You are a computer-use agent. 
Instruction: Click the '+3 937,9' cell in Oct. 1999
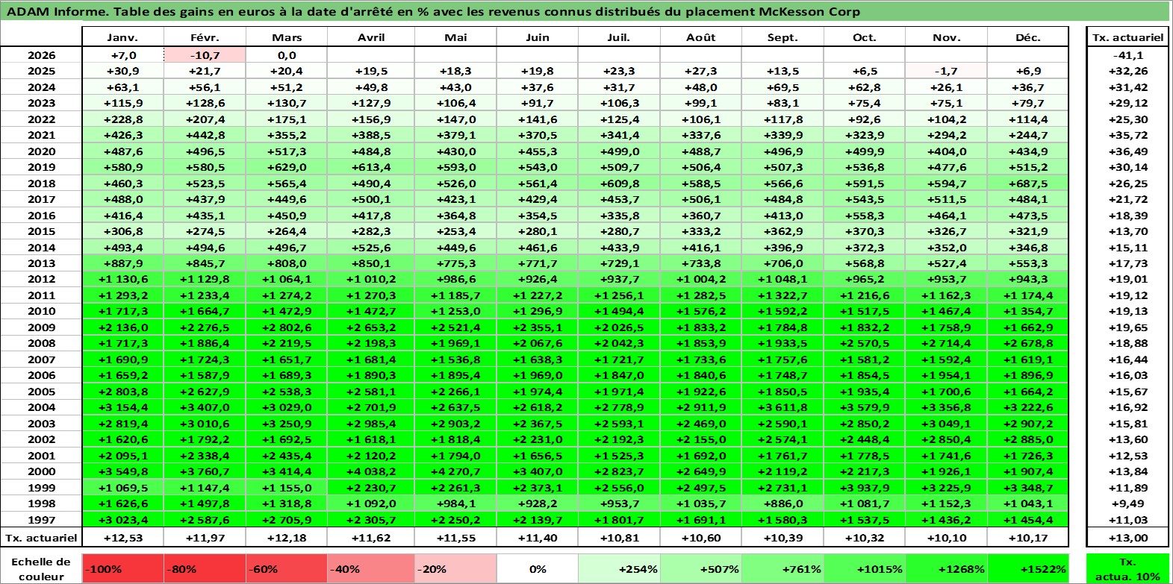point(865,488)
